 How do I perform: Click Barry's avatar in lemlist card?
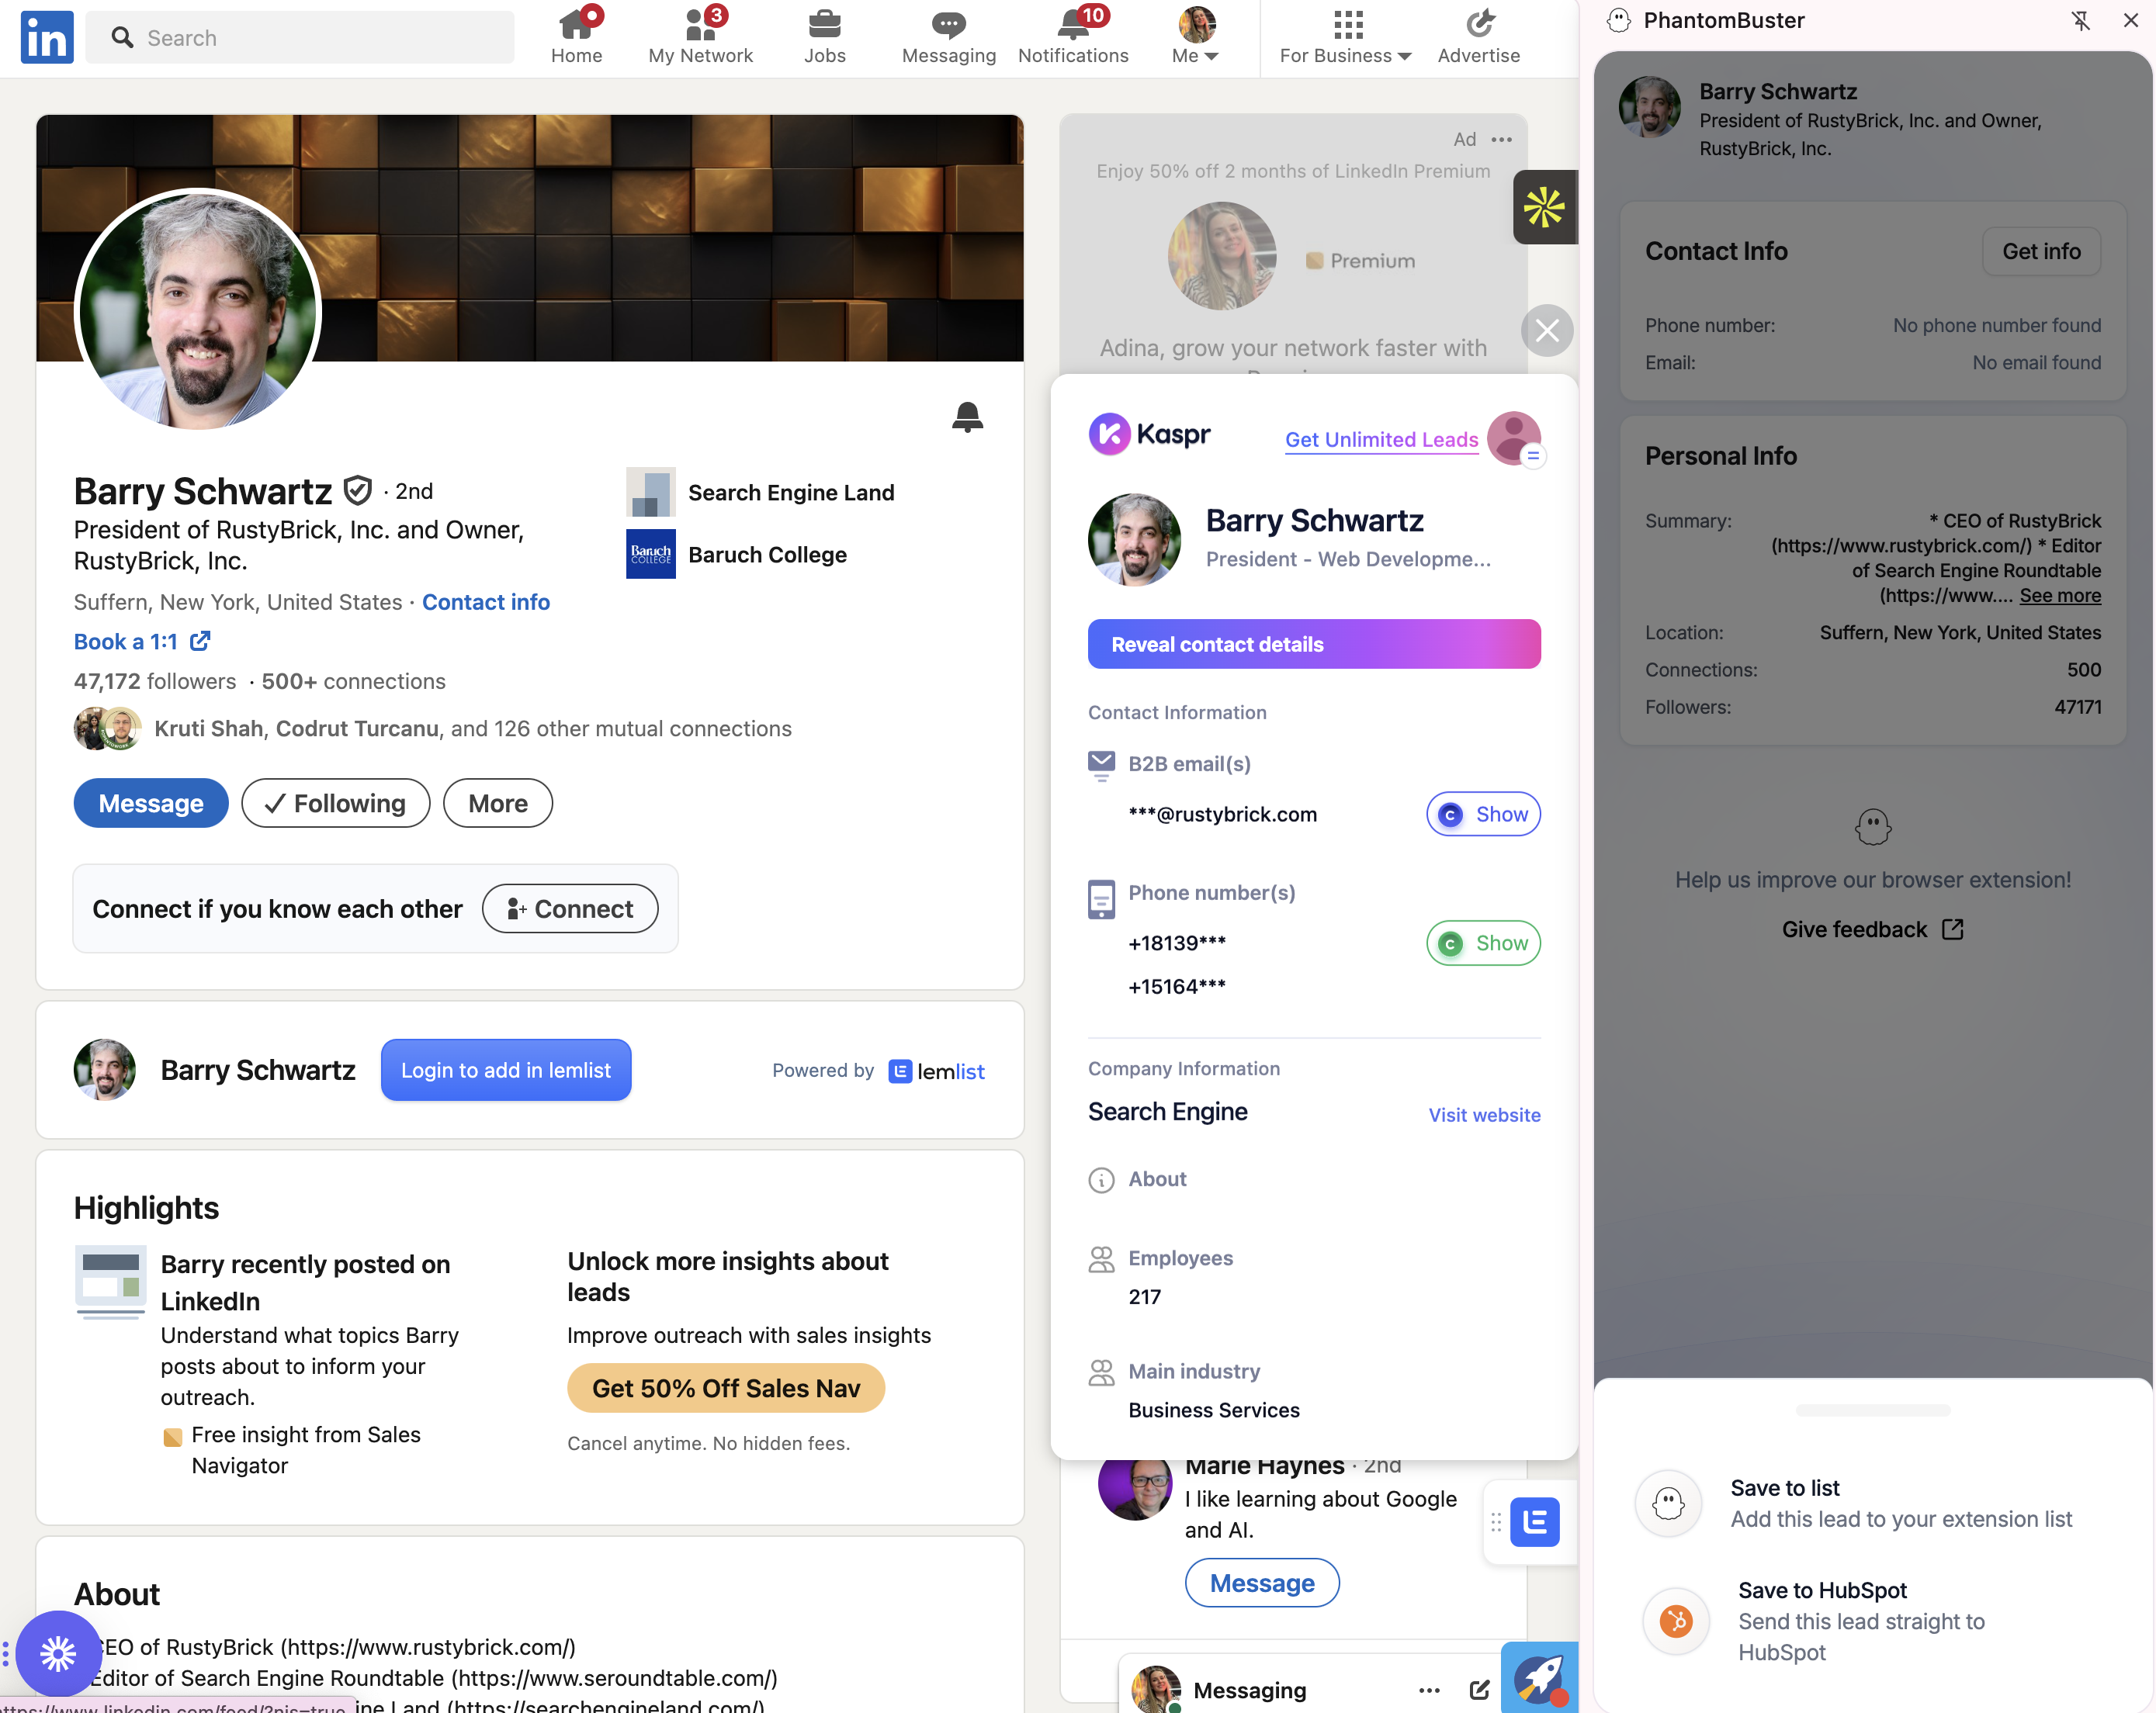pos(105,1069)
